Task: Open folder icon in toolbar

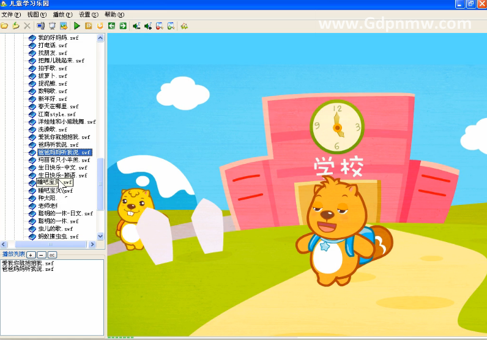Action: 4,26
